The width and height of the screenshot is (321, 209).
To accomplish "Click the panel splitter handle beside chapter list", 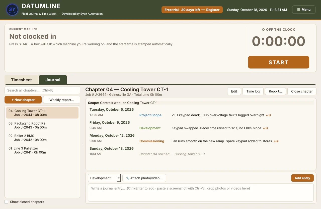I will tap(83, 145).
